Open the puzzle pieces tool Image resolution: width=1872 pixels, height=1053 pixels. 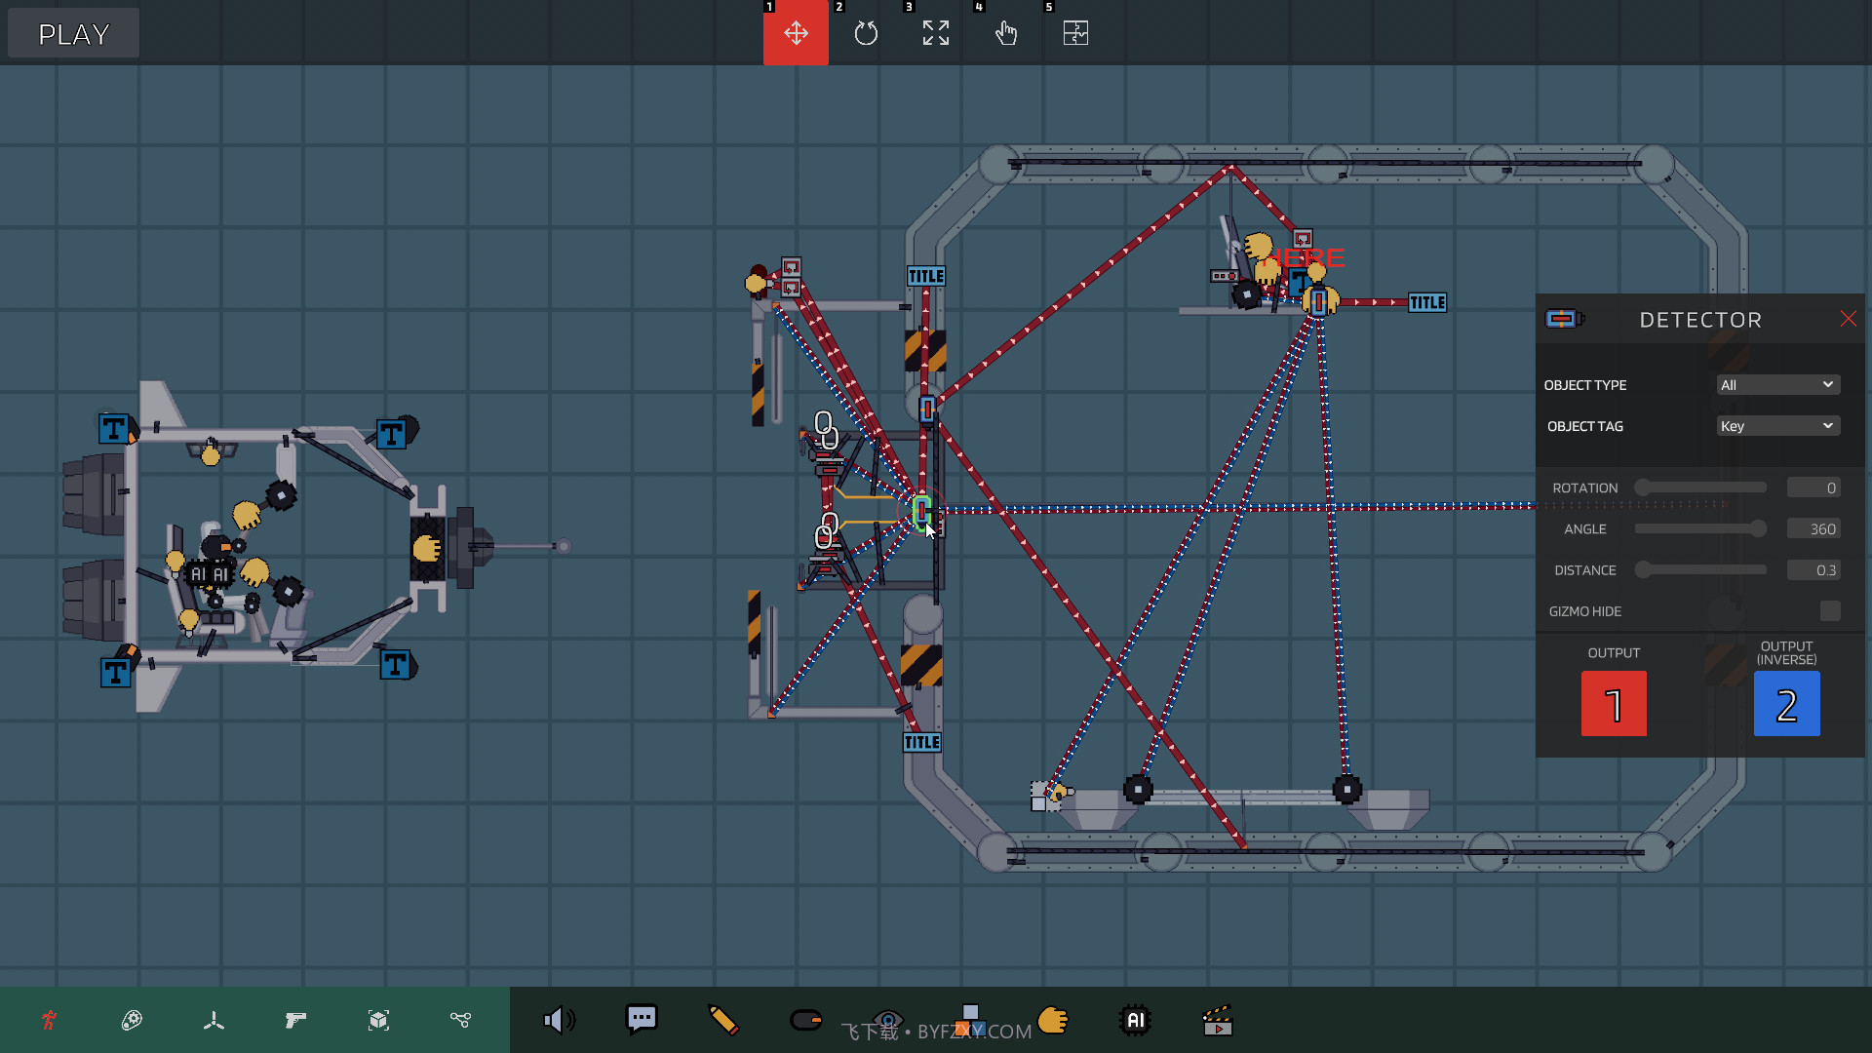pos(1075,32)
